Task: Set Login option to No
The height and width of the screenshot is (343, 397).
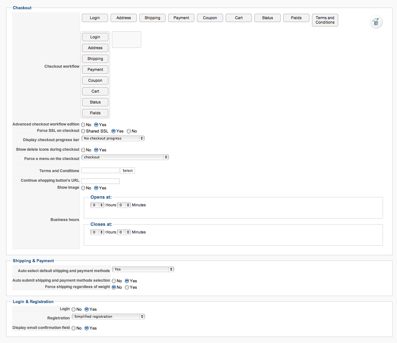Action: coord(74,309)
